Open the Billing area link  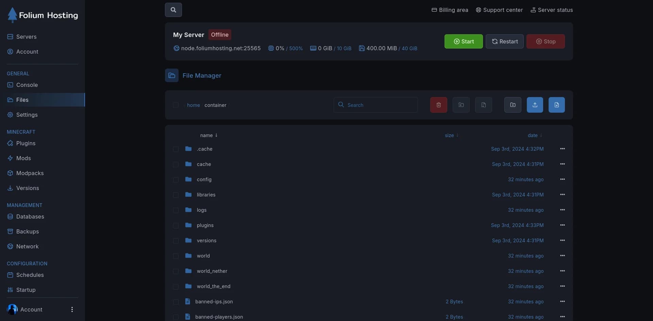450,10
